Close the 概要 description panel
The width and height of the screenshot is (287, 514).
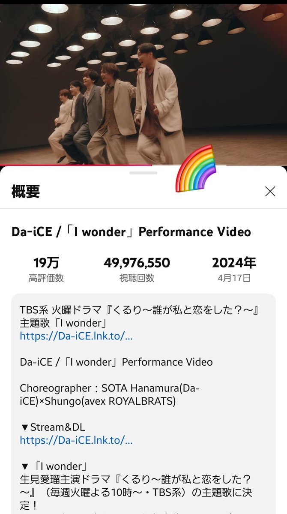(270, 192)
